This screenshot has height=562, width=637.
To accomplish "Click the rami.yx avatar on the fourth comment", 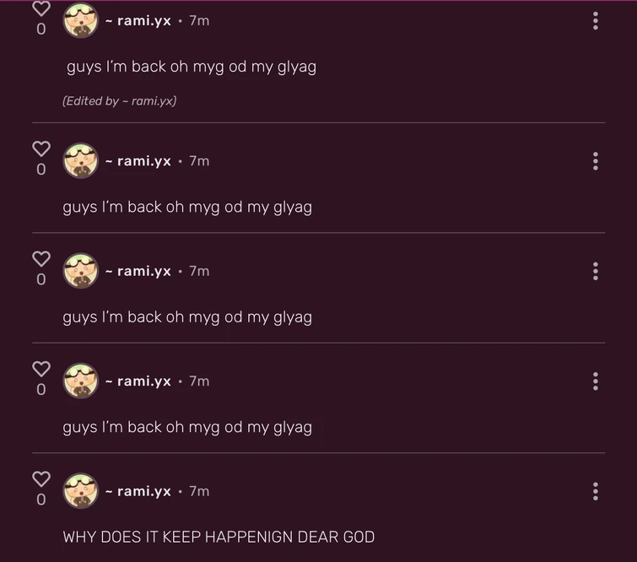I will coord(80,381).
